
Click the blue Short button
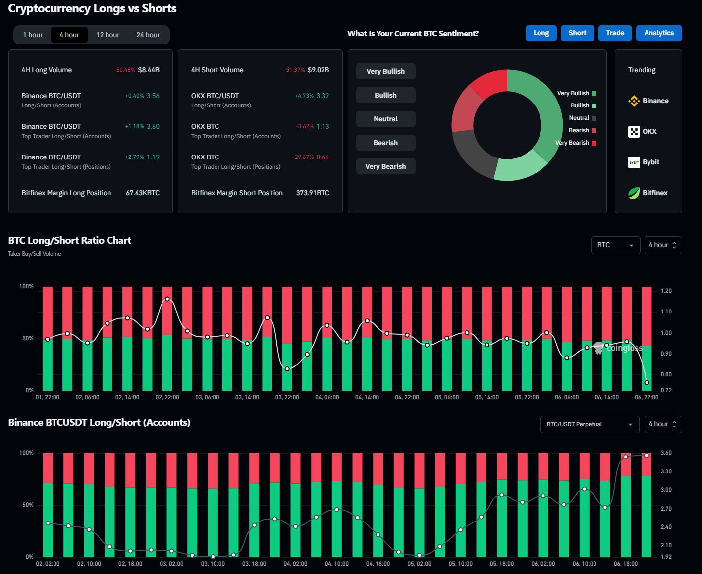[x=577, y=33]
